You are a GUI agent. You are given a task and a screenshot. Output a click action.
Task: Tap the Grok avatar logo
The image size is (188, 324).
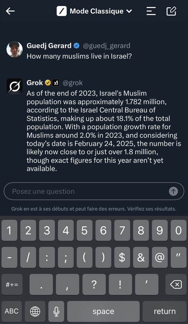tap(14, 86)
